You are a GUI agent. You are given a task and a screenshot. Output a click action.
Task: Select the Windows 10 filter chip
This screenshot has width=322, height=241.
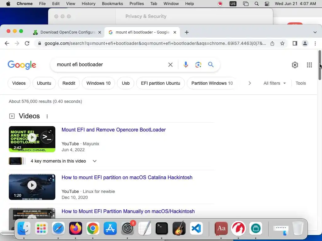98,83
